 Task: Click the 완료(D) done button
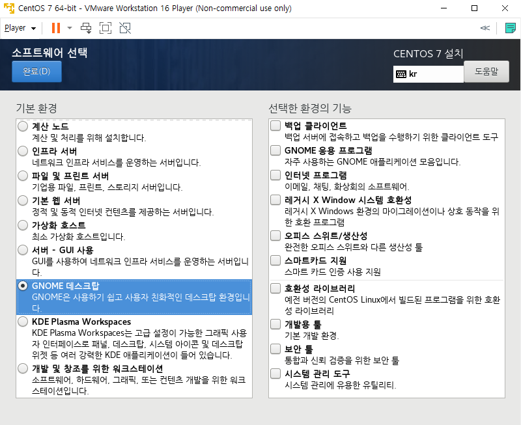pyautogui.click(x=36, y=71)
